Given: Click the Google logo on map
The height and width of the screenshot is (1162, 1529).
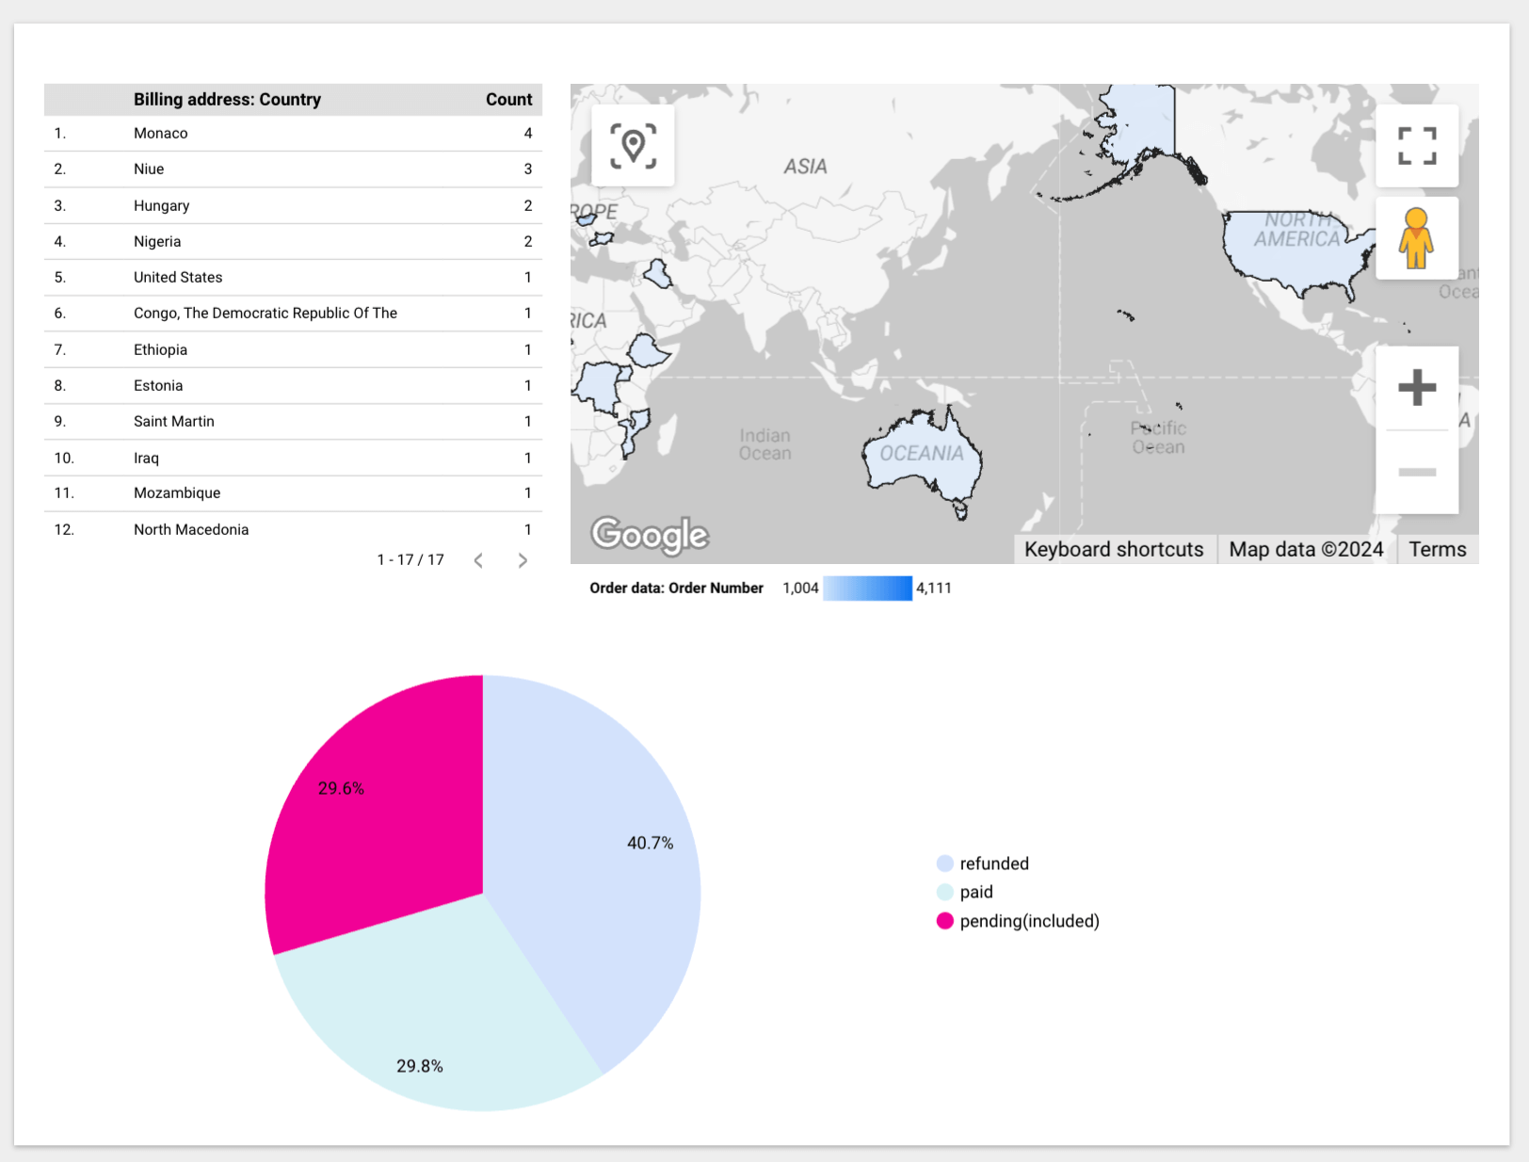Looking at the screenshot, I should click(x=650, y=535).
